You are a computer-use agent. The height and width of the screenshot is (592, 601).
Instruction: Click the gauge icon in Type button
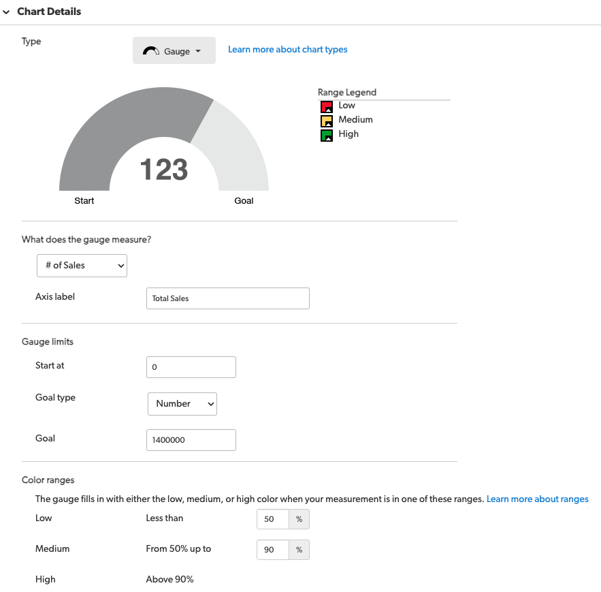pos(151,51)
